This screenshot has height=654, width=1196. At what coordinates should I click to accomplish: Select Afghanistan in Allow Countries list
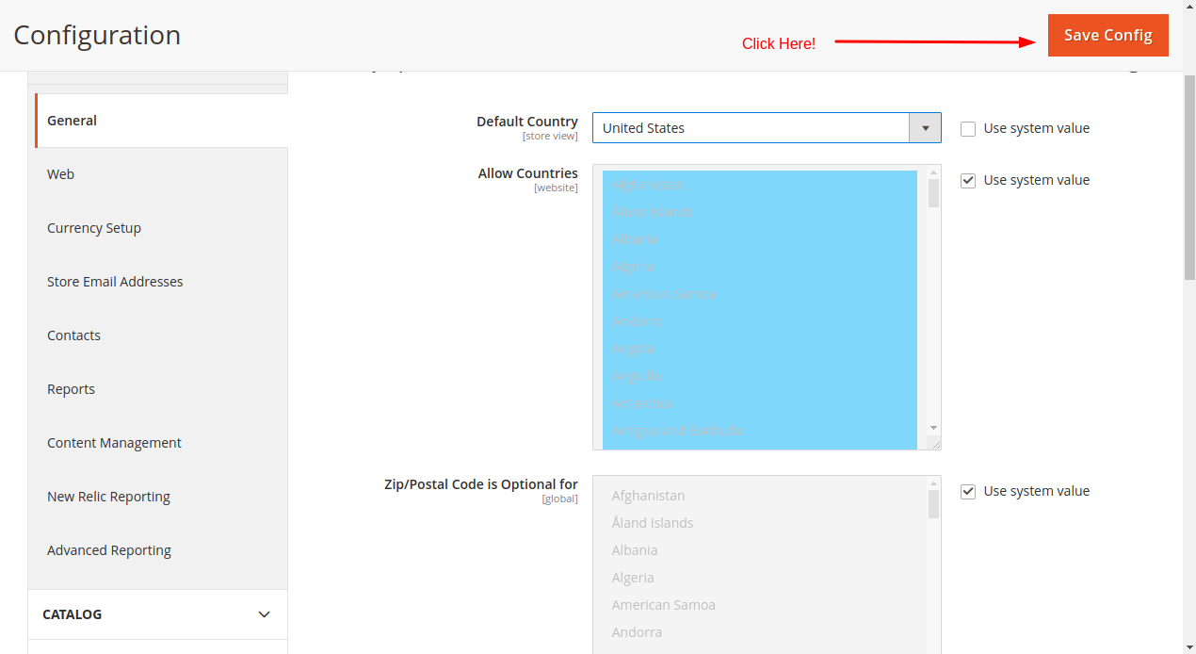pyautogui.click(x=760, y=185)
